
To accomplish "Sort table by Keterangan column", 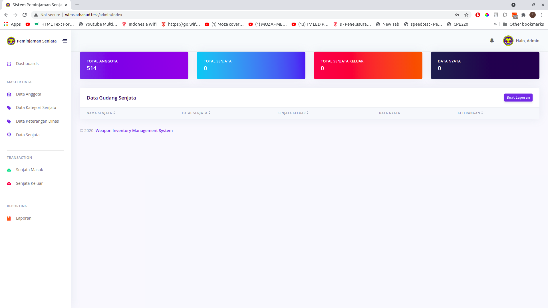I will coord(470,113).
